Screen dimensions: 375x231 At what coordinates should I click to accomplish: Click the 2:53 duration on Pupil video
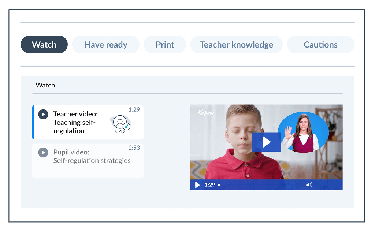click(134, 148)
